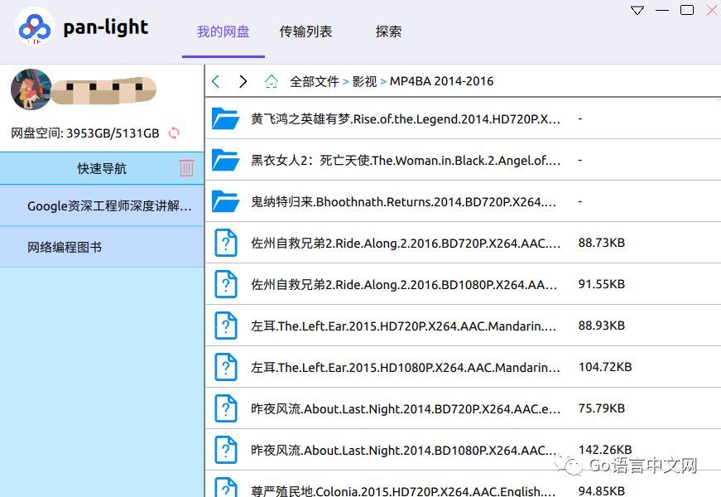This screenshot has height=497, width=721.
Task: Open the window dropdown triangle in title bar
Action: pos(637,11)
